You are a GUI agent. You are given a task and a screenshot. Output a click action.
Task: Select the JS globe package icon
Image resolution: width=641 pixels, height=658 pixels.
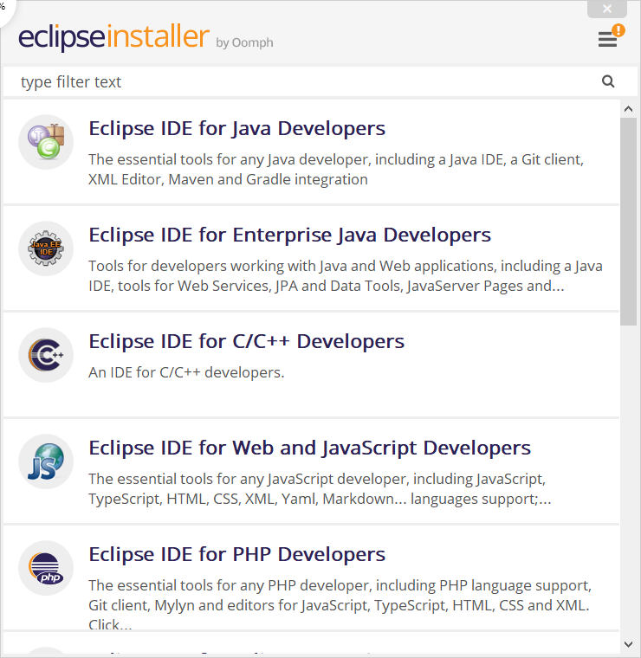[46, 461]
